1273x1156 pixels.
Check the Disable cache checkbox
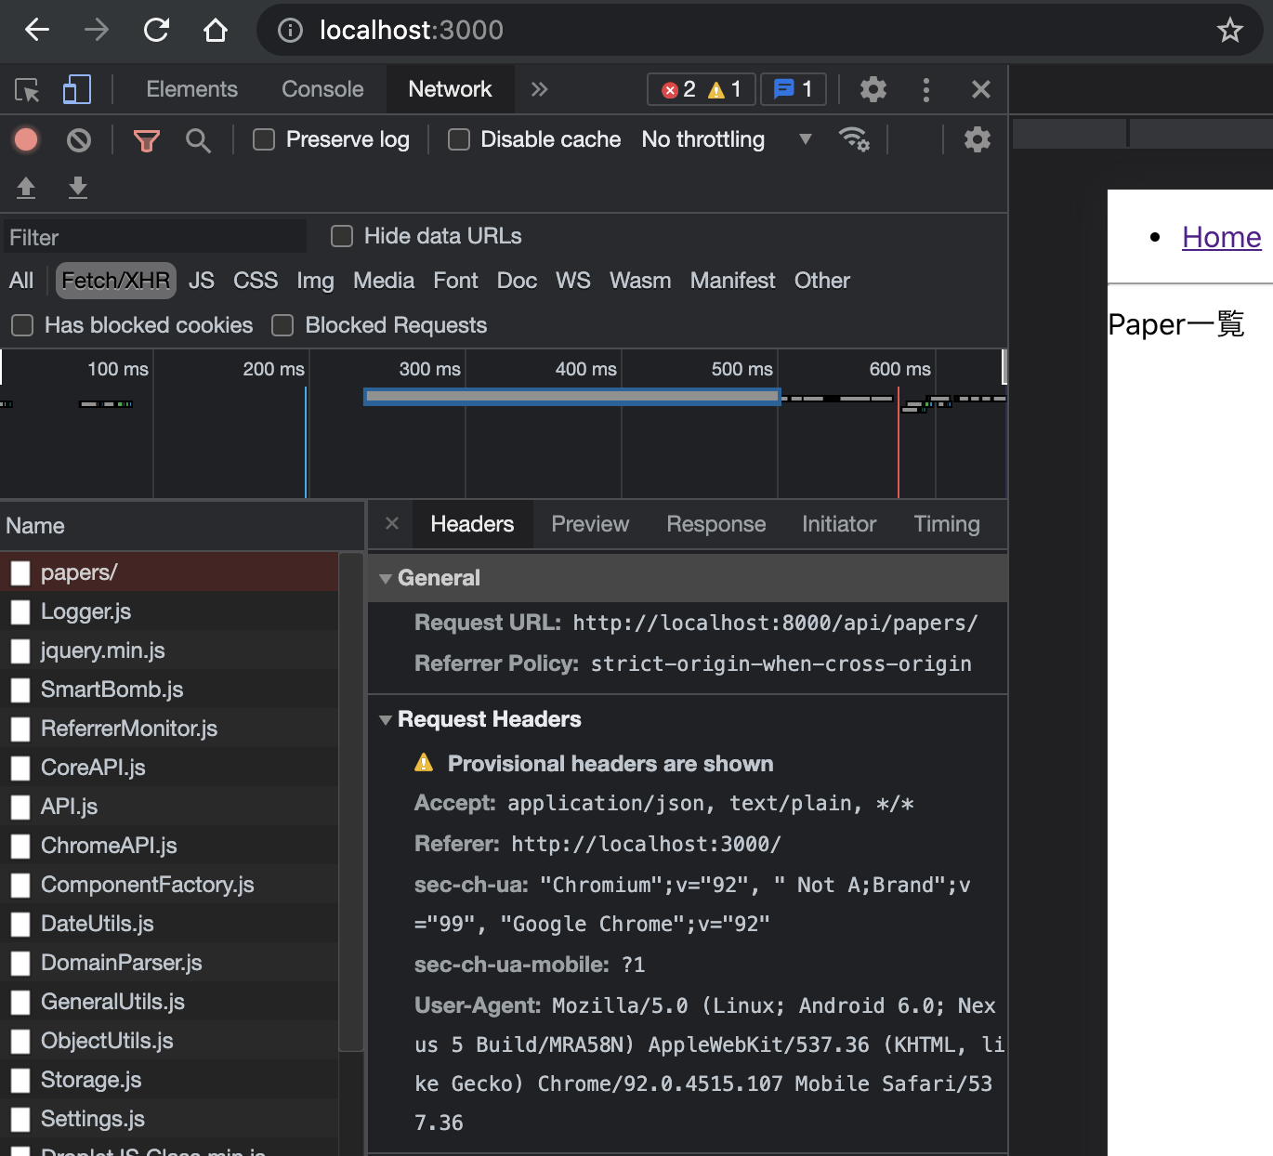[x=459, y=139]
